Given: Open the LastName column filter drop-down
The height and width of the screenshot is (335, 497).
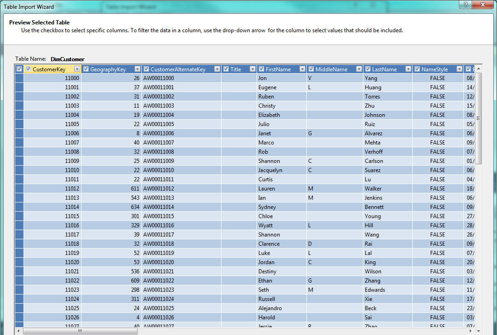Looking at the screenshot, I should tap(408, 69).
